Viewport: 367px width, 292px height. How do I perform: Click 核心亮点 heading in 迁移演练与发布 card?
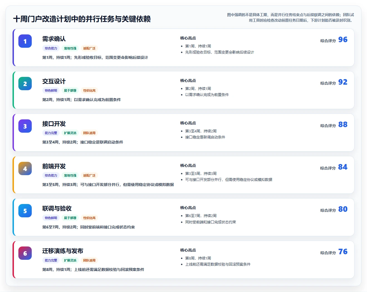click(x=188, y=250)
